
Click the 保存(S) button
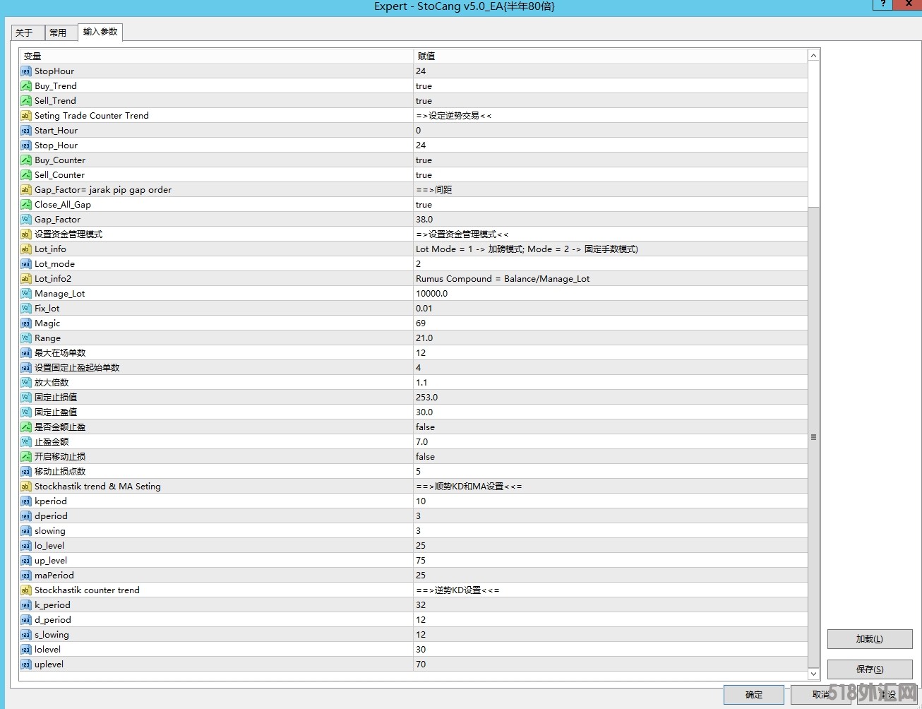[870, 669]
